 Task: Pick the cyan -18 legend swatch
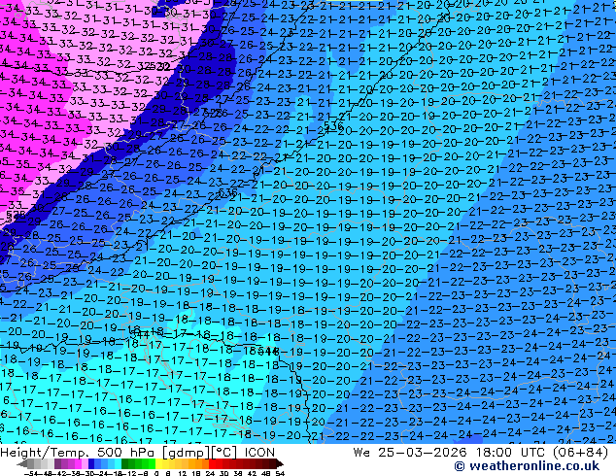[x=119, y=464]
